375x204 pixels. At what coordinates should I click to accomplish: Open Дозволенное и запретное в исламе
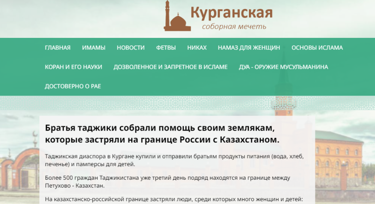[x=171, y=67]
